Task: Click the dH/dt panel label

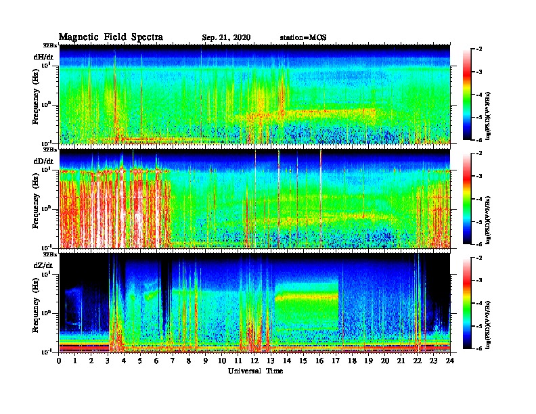Action: point(44,57)
